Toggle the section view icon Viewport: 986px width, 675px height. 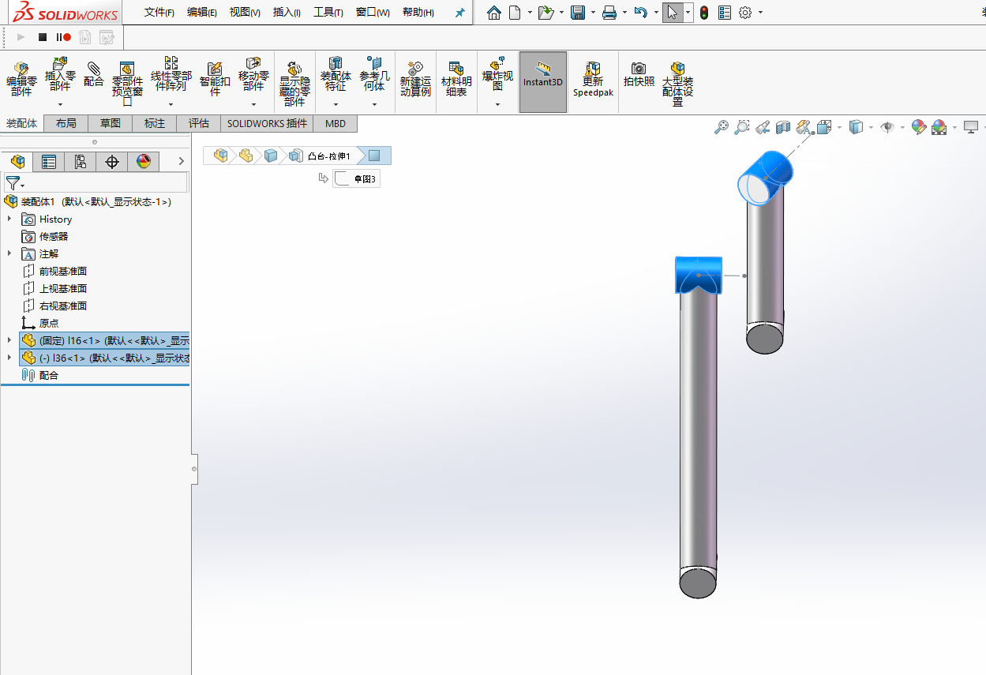pyautogui.click(x=783, y=127)
